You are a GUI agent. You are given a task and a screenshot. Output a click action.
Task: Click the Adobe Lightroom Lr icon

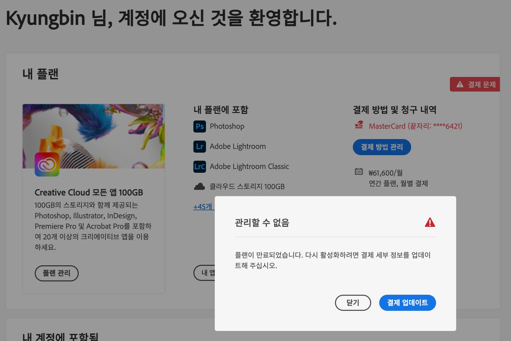(199, 146)
